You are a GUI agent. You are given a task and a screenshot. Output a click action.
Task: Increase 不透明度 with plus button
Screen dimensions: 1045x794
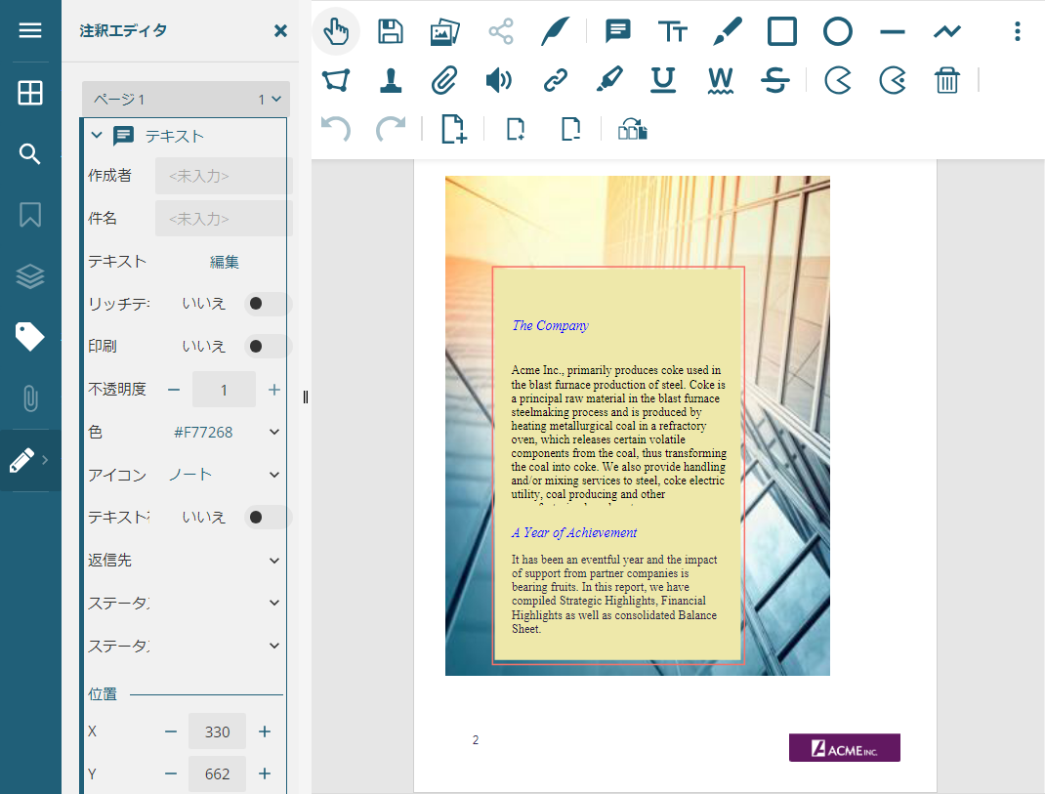pyautogui.click(x=273, y=390)
